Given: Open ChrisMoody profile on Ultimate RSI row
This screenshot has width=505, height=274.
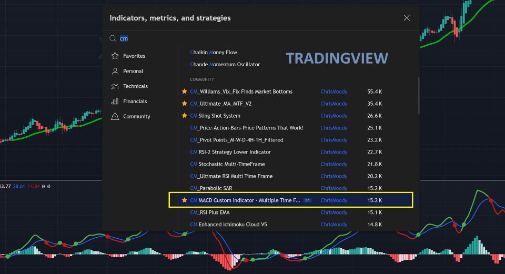Looking at the screenshot, I should [334, 176].
